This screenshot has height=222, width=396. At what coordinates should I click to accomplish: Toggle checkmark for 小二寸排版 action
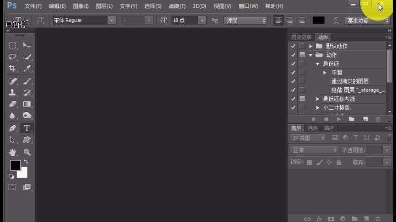click(x=293, y=108)
